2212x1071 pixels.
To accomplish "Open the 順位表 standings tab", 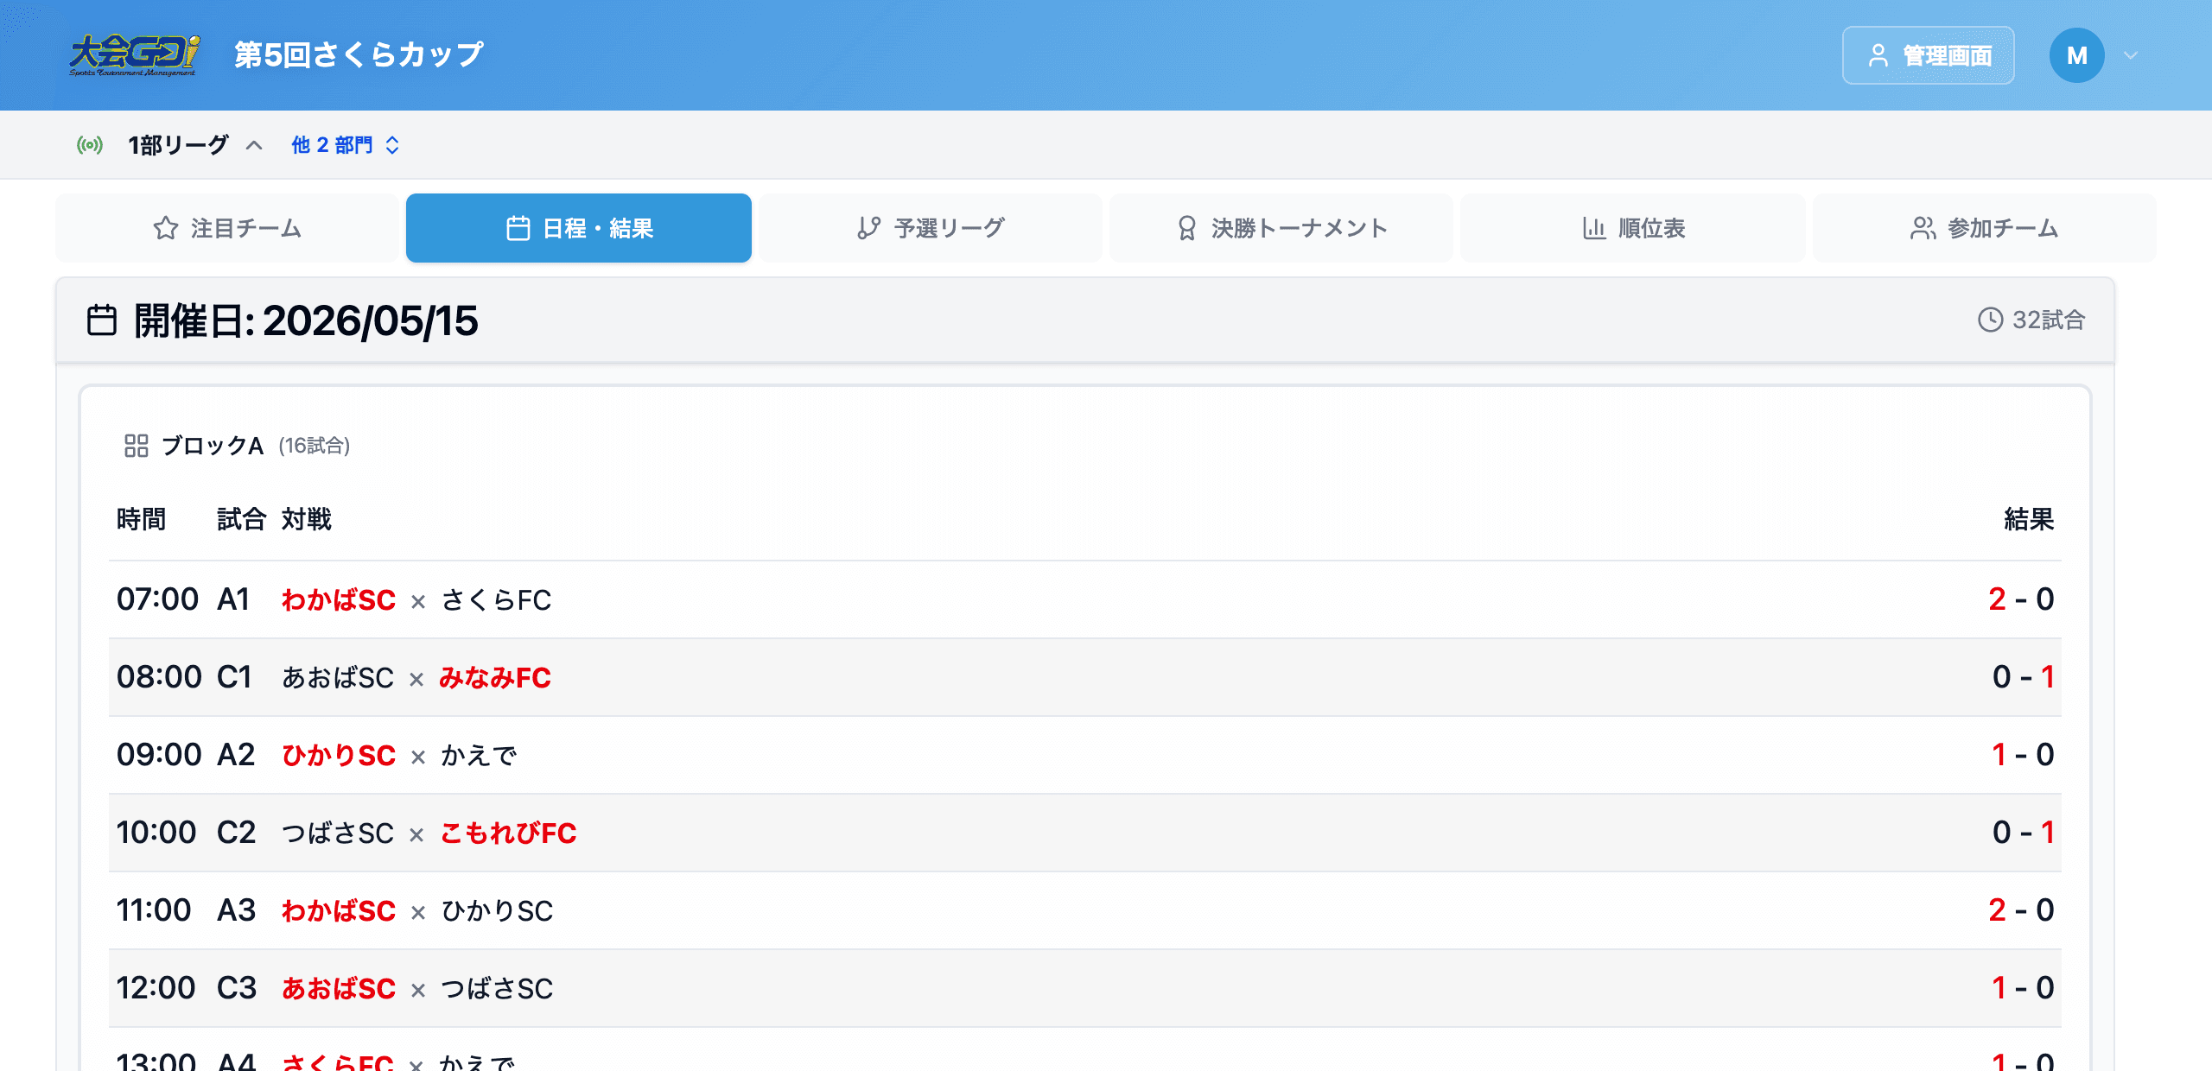I will 1633,228.
